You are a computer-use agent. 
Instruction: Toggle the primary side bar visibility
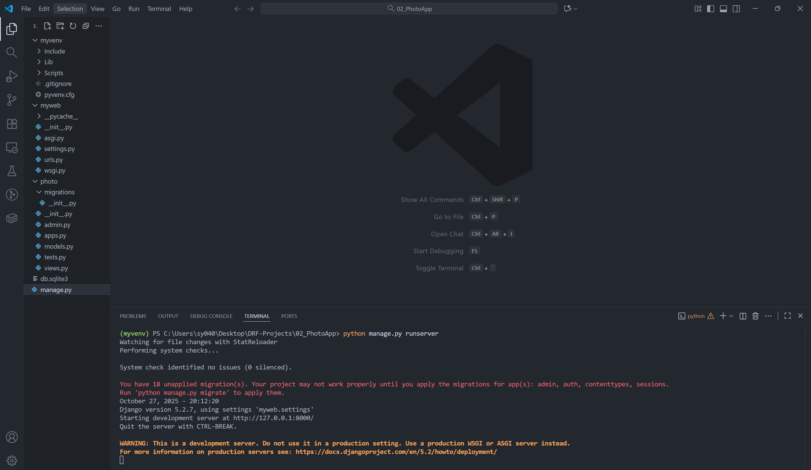click(711, 9)
